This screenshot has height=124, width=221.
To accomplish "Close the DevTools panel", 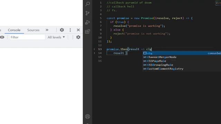I will tap(78, 30).
